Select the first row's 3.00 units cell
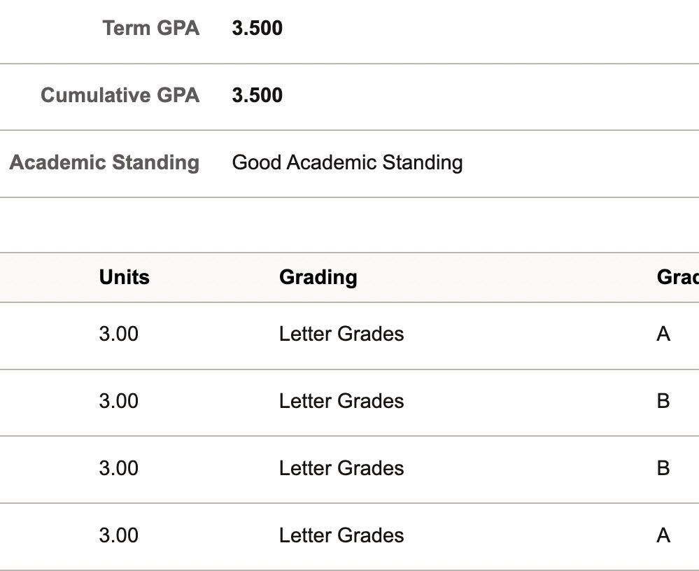 click(x=118, y=334)
